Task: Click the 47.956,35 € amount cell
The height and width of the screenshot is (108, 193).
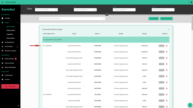Action: 144,46
